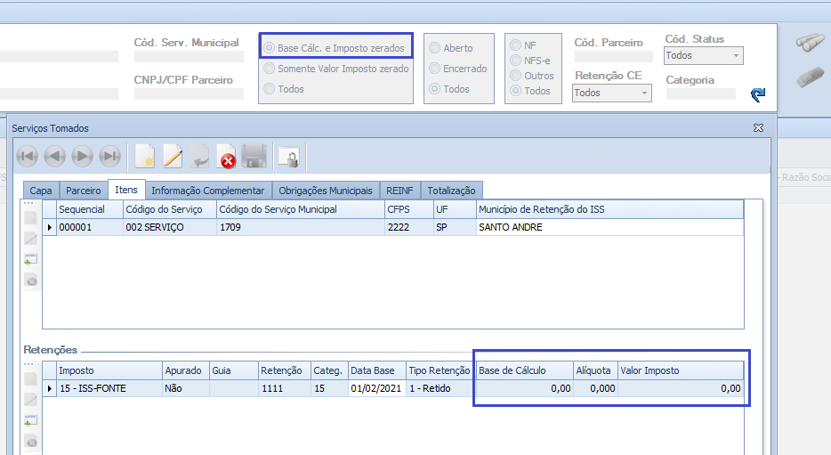Close the Serviços Tomados window
The height and width of the screenshot is (455, 831).
click(758, 128)
